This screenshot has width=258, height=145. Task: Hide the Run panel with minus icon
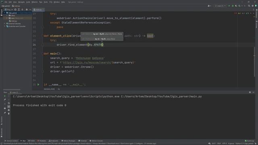254,92
